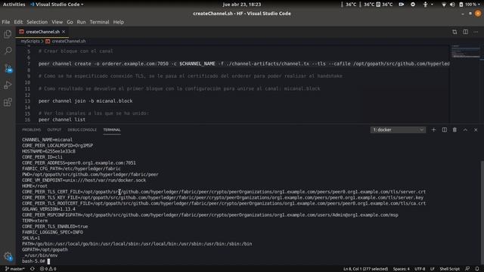This screenshot has width=484, height=272.
Task: Open Visual Studio Code app menu
Action: tap(57, 5)
